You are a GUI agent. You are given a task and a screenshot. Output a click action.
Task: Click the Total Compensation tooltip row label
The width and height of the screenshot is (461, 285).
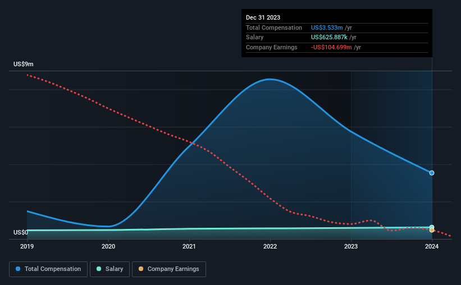[x=273, y=27]
